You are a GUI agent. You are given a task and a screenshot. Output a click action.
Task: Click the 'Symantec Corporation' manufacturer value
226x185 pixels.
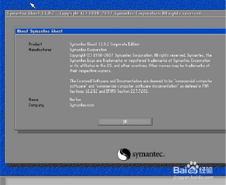[88, 50]
